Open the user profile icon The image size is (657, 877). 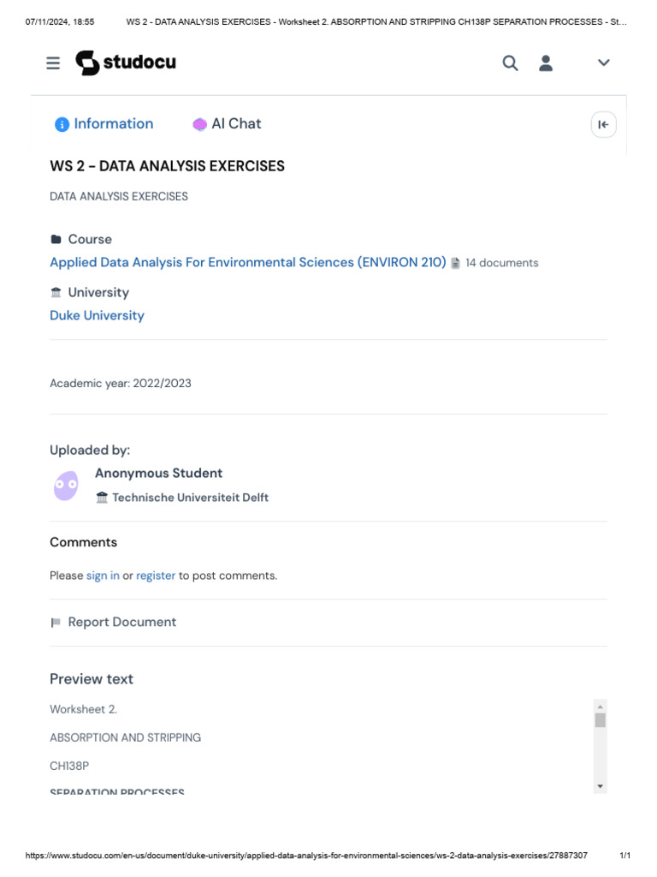pyautogui.click(x=546, y=63)
